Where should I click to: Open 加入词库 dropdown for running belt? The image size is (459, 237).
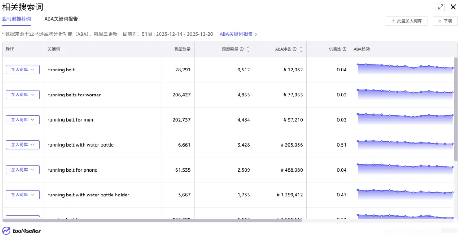tap(23, 70)
